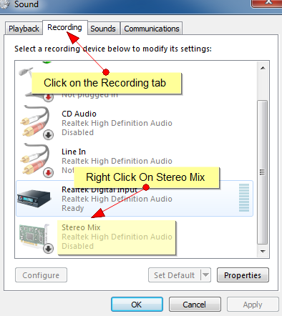Click the disabled down-arrow badge on CD Audio
282x316 pixels.
[48, 135]
